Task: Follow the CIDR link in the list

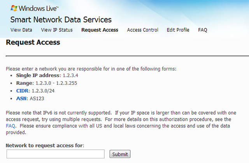Action: [22, 91]
